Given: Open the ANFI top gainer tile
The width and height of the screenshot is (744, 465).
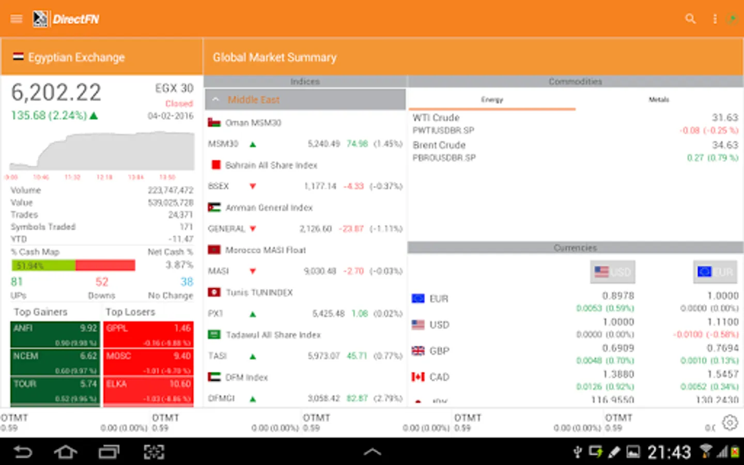Looking at the screenshot, I should click(55, 334).
